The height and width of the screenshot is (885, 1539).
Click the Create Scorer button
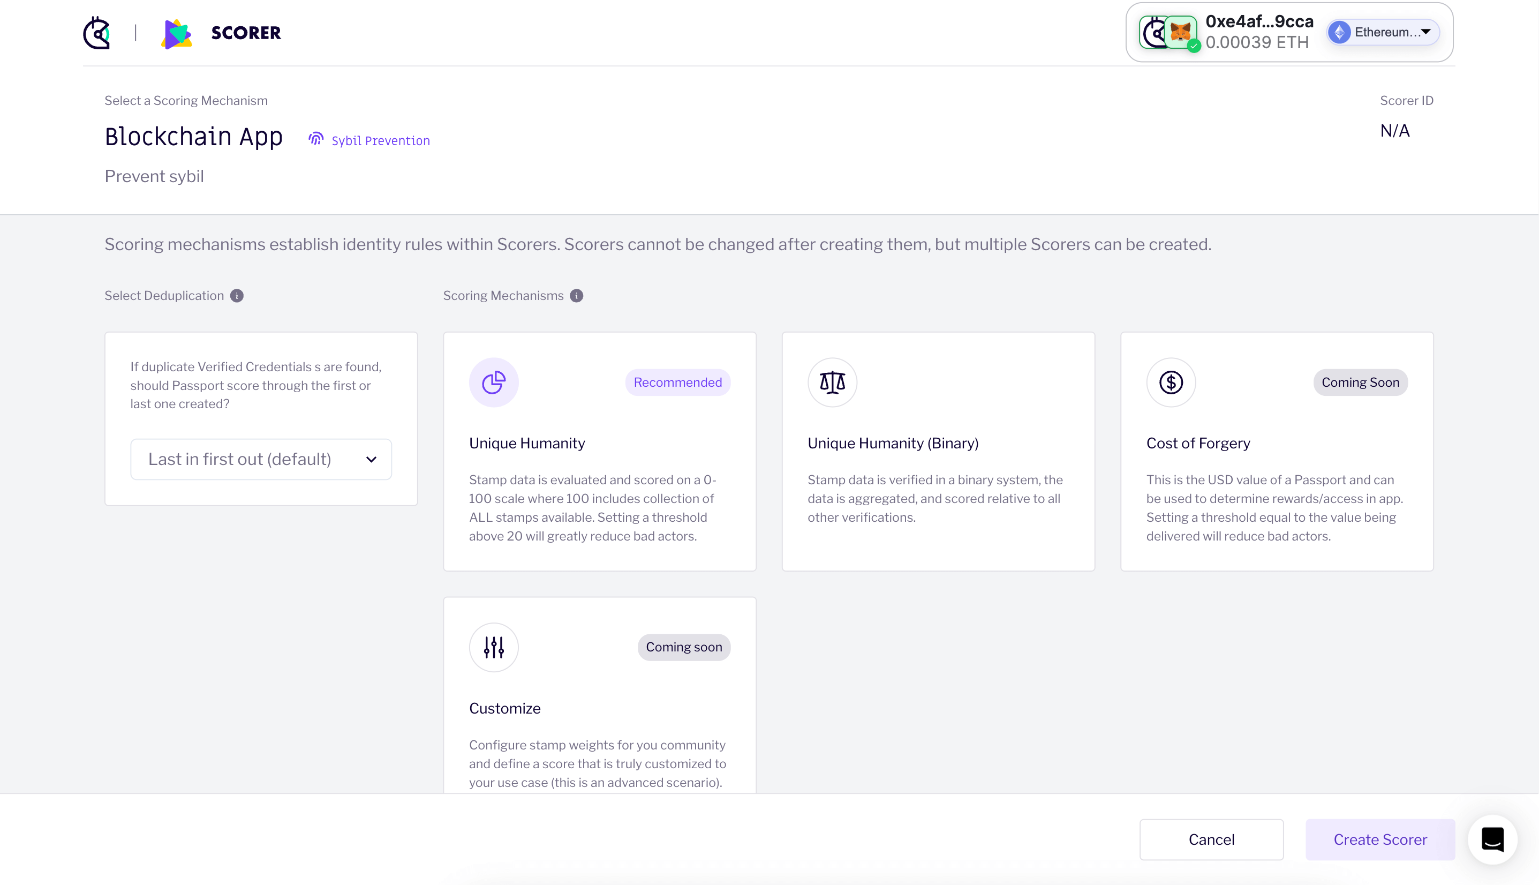click(1380, 839)
